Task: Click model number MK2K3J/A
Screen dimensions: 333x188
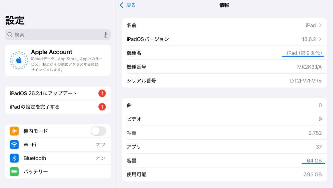Action: (x=309, y=67)
